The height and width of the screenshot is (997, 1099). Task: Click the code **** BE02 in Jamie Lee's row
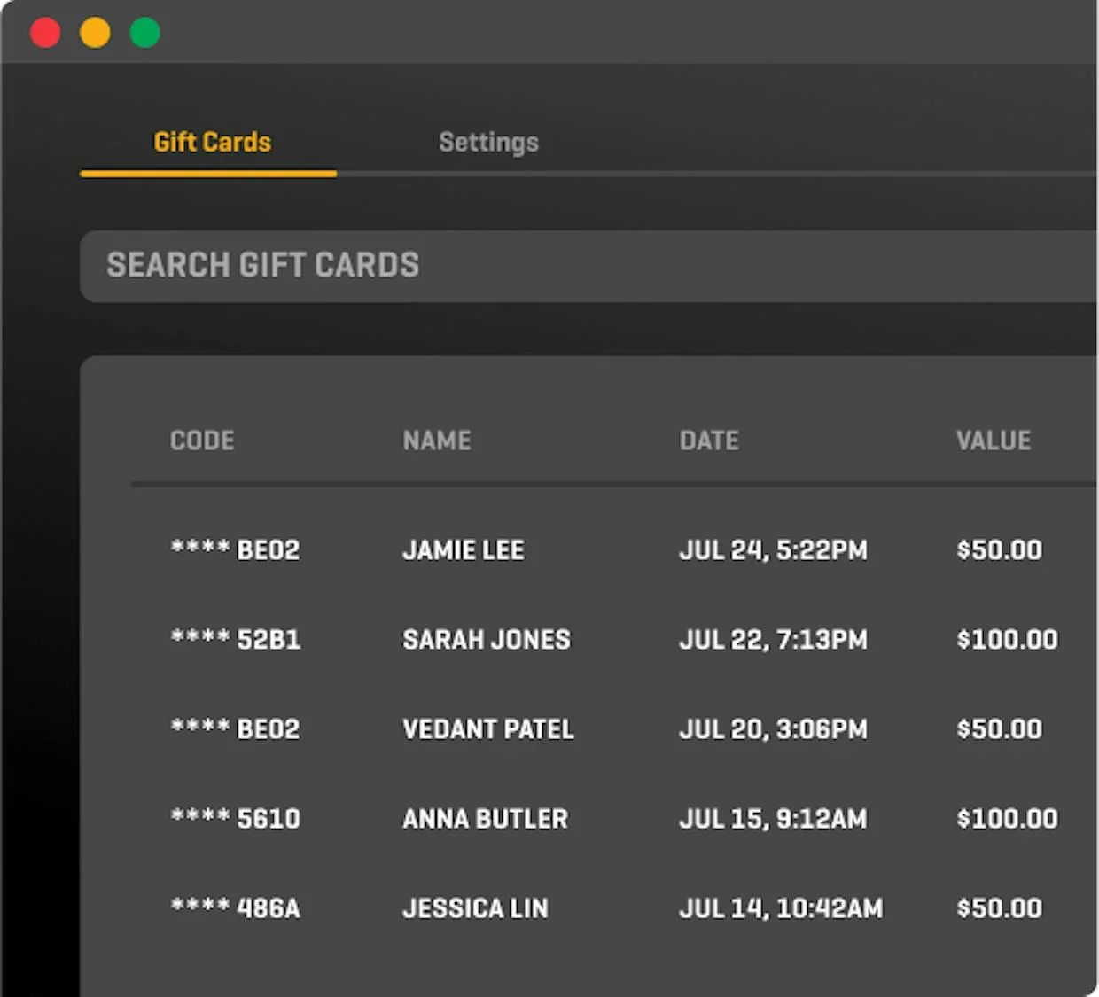(x=235, y=550)
